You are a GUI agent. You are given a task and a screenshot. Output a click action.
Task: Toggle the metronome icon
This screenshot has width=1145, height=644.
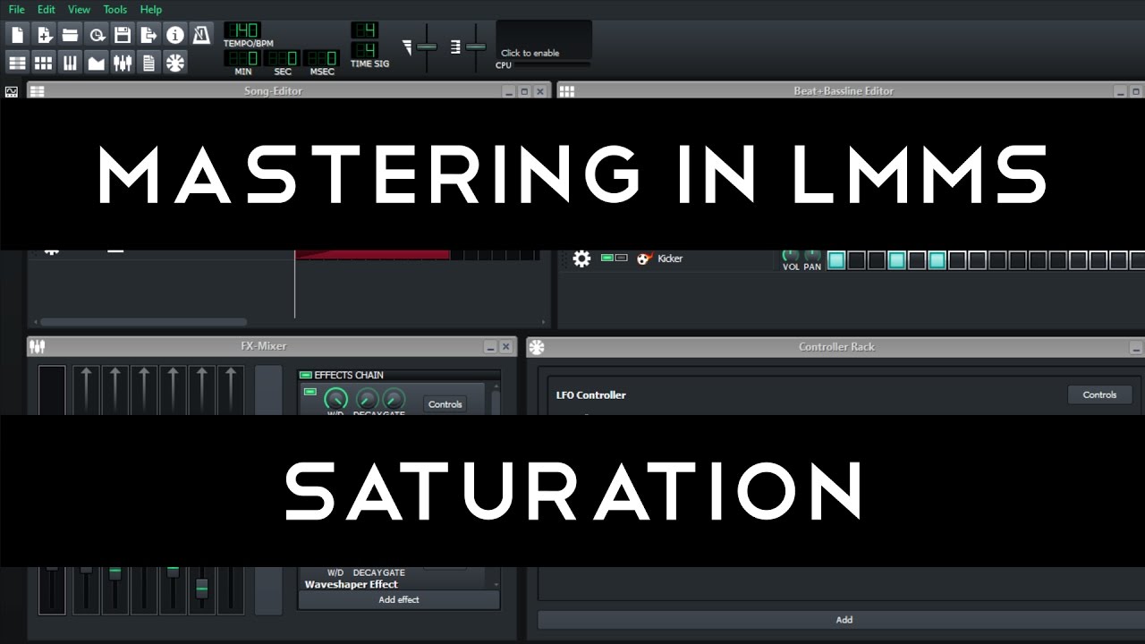[201, 35]
